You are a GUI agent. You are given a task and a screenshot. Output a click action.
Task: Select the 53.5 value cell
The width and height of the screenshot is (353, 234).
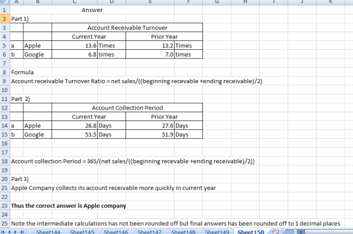click(74, 134)
